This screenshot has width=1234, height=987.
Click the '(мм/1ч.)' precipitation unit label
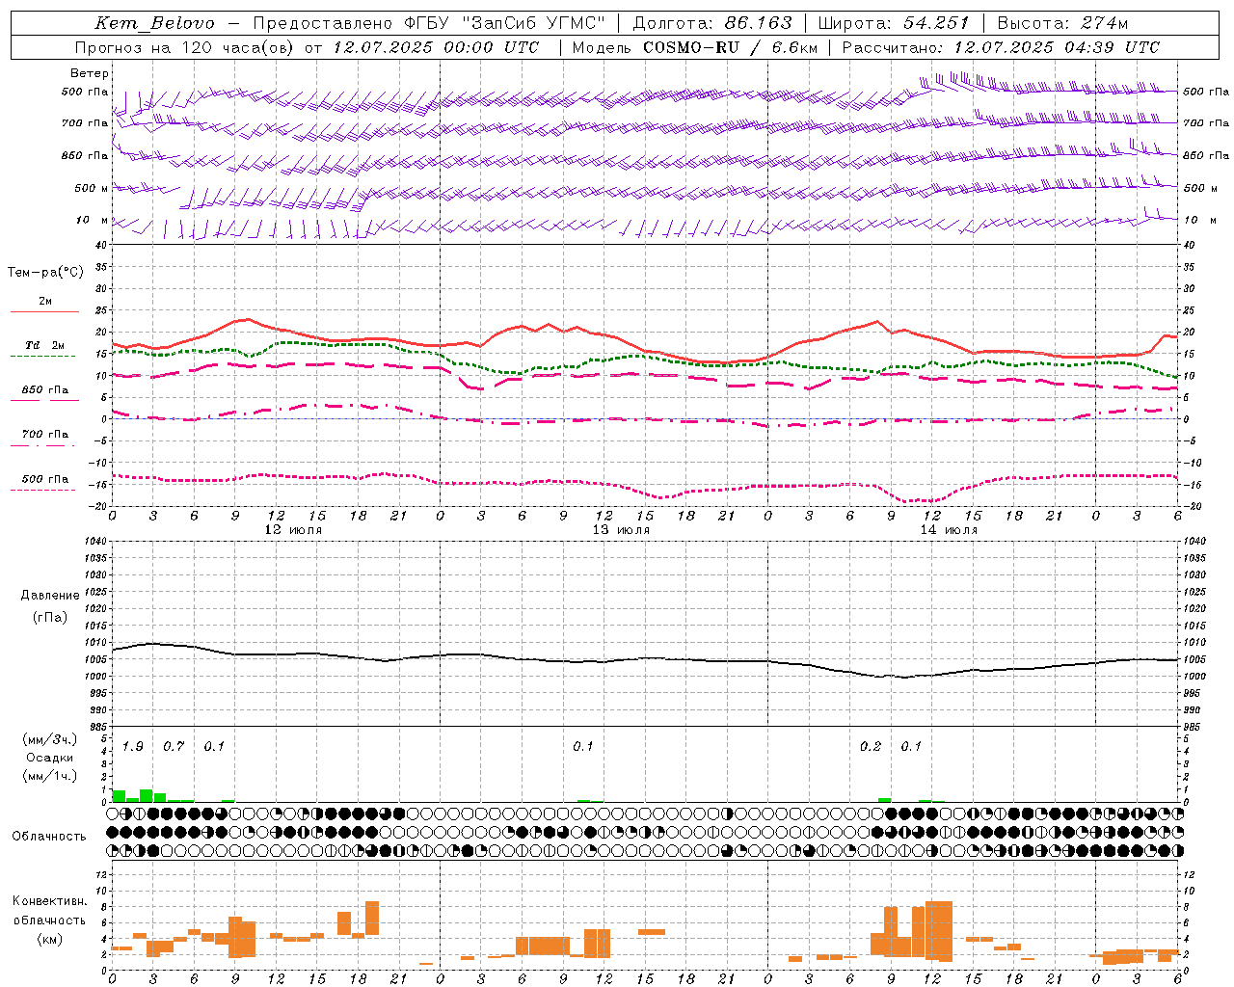click(50, 776)
